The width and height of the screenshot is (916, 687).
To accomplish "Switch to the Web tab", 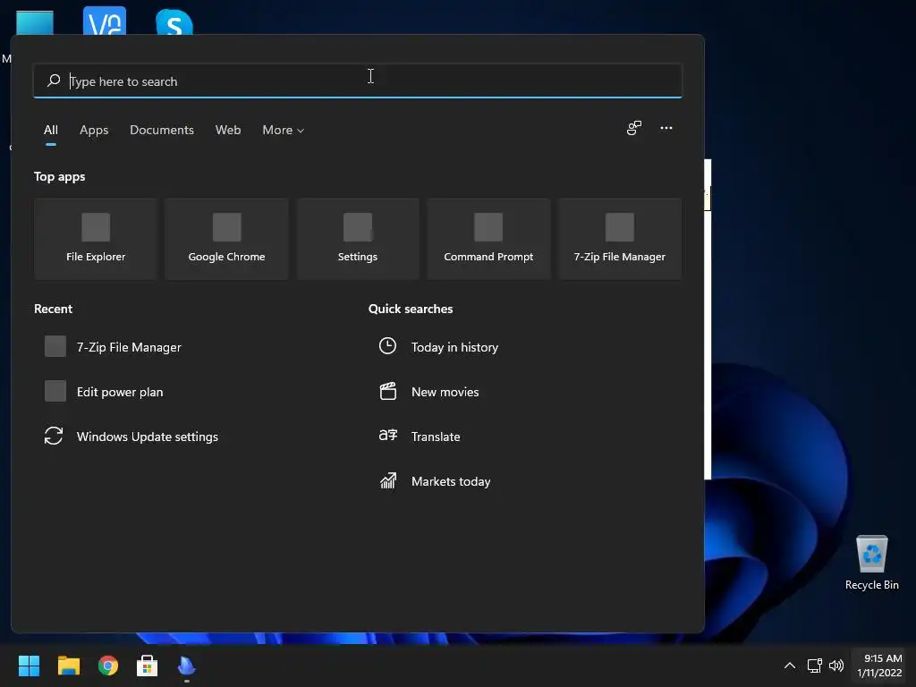I will pyautogui.click(x=228, y=130).
